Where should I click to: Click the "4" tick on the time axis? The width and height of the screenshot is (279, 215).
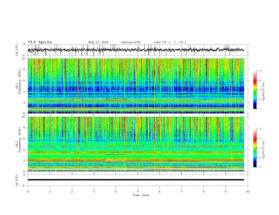pyautogui.click(x=116, y=191)
